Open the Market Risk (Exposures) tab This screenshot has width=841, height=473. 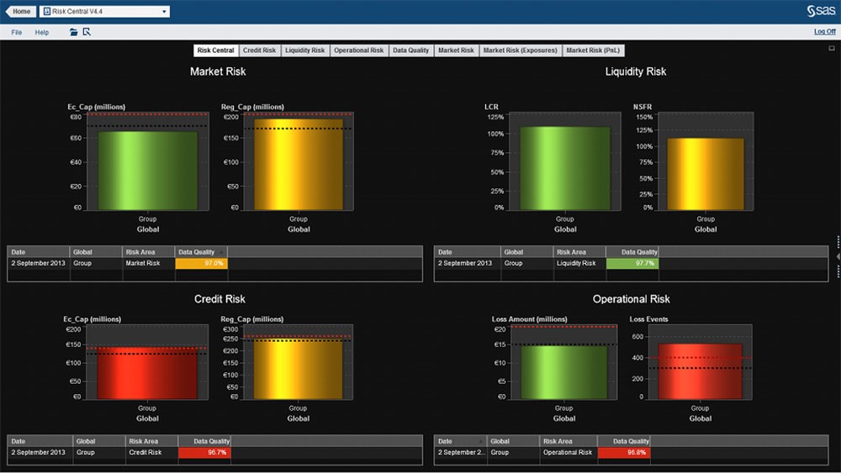coord(520,50)
